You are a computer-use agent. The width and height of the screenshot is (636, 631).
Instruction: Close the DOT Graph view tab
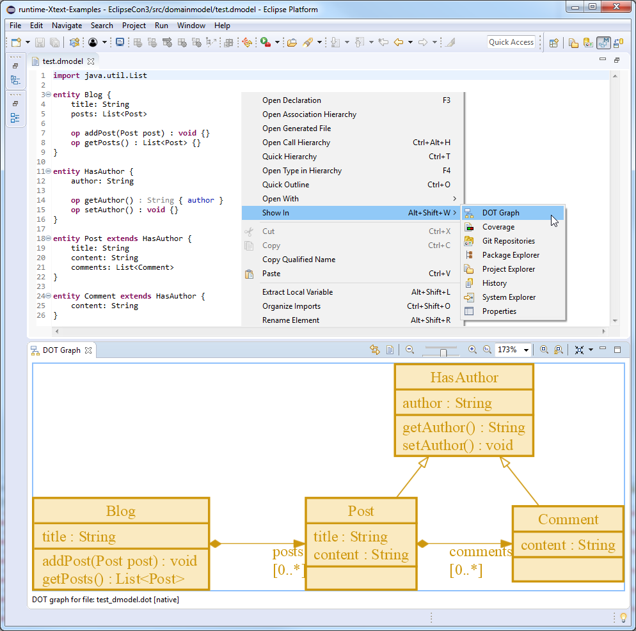[x=88, y=350]
